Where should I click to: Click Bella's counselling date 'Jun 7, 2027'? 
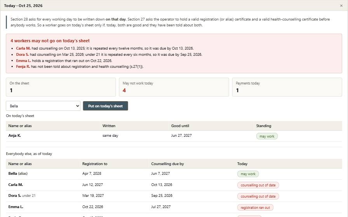(x=160, y=174)
